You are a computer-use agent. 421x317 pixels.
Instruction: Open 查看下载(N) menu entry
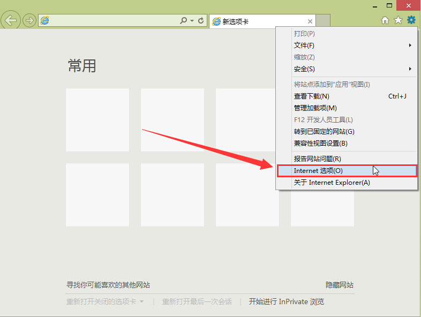click(311, 96)
